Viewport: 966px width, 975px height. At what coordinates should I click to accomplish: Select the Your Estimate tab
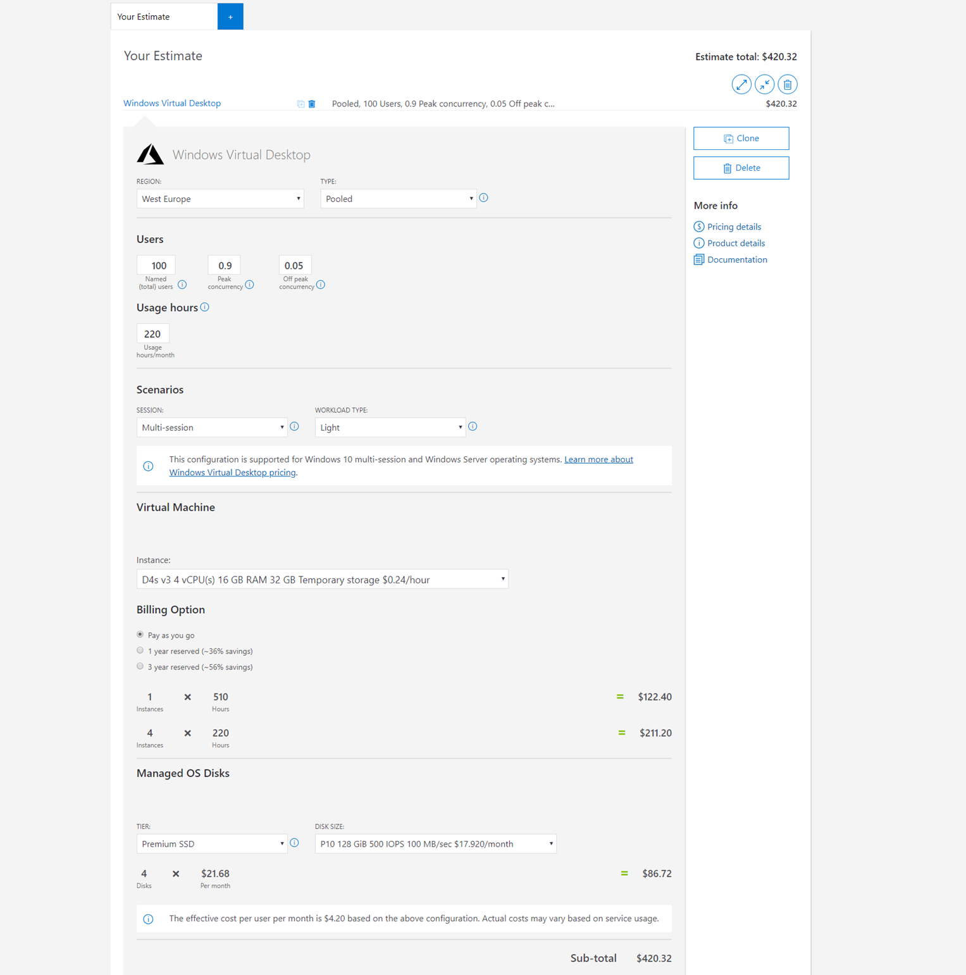click(164, 16)
